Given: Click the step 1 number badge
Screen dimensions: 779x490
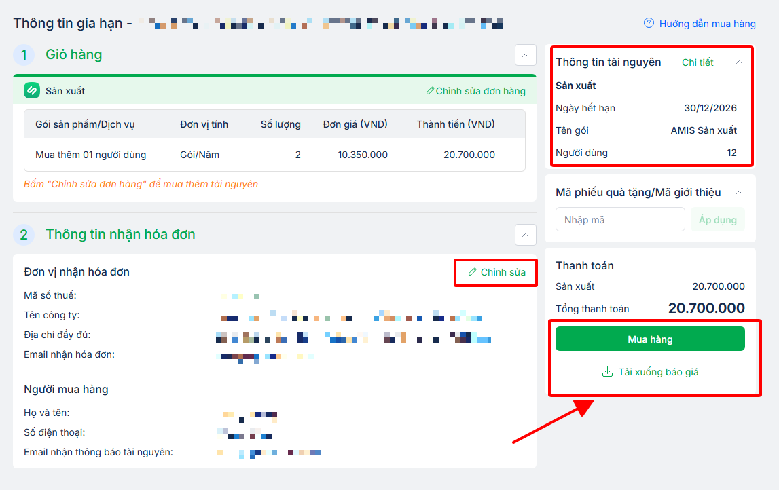Looking at the screenshot, I should (24, 55).
